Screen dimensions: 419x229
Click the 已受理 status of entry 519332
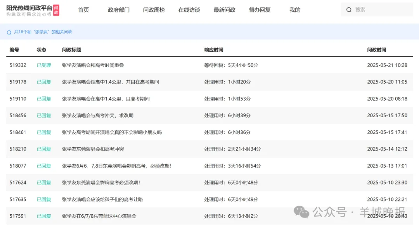click(x=44, y=65)
